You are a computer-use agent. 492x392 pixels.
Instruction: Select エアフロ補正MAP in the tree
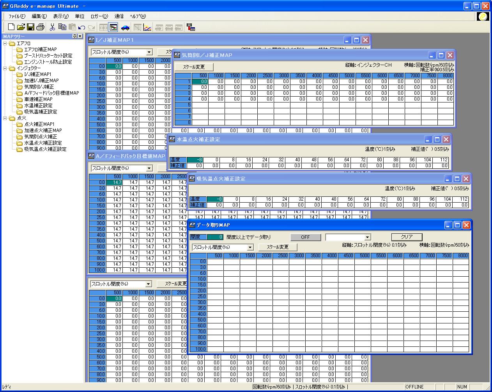[x=40, y=49]
